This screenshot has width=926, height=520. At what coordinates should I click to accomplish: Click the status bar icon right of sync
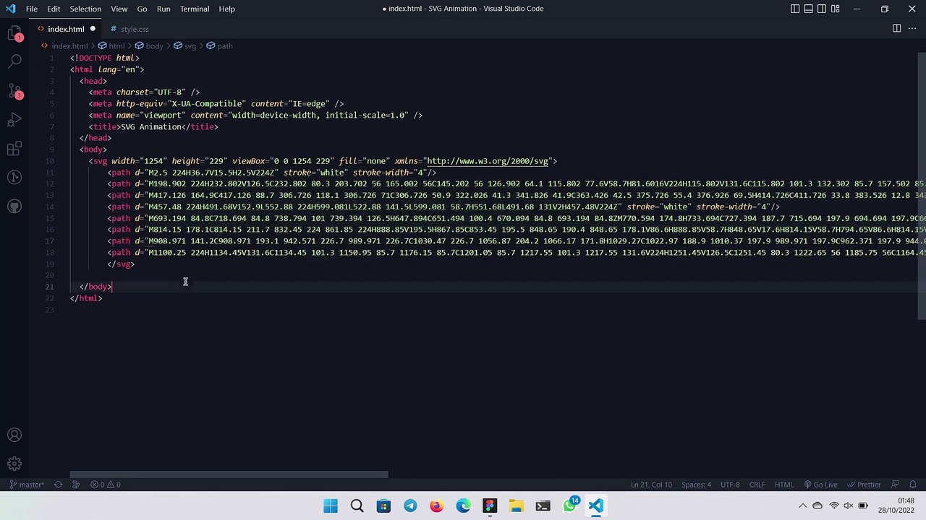tap(75, 485)
